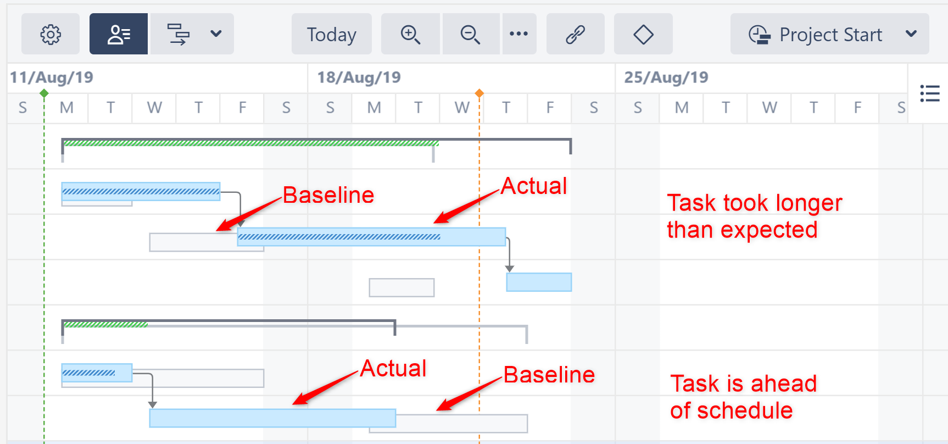Open the list view icon
This screenshot has width=948, height=444.
[929, 93]
